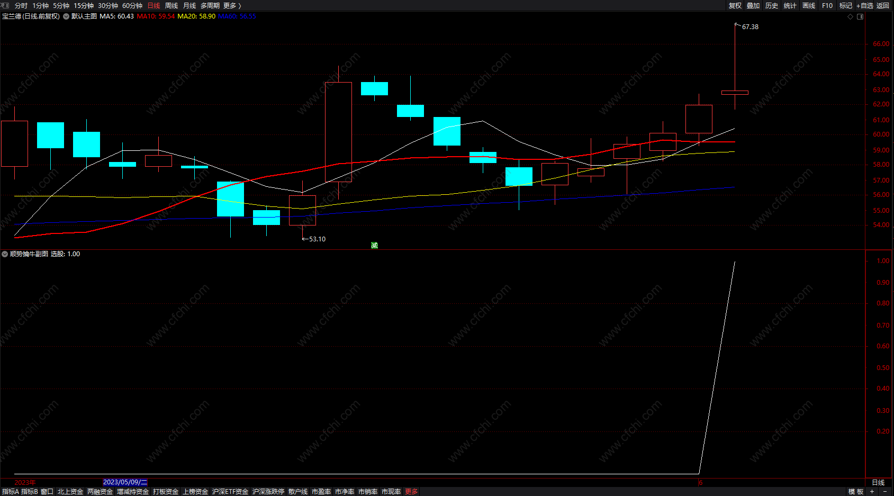Show 北上资金 indicator
The height and width of the screenshot is (496, 894).
tap(70, 492)
